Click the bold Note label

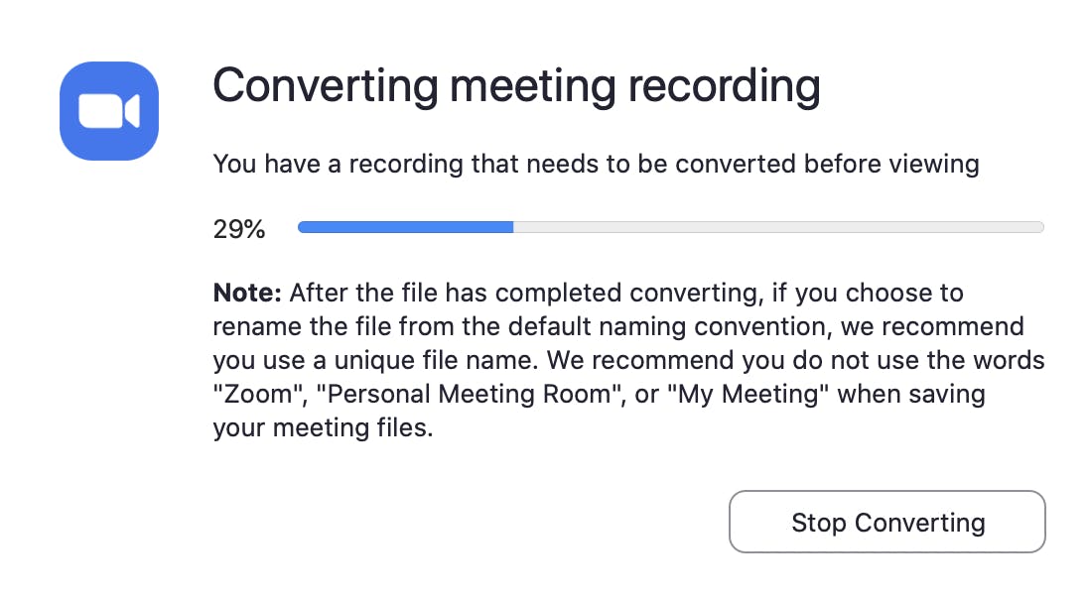239,293
